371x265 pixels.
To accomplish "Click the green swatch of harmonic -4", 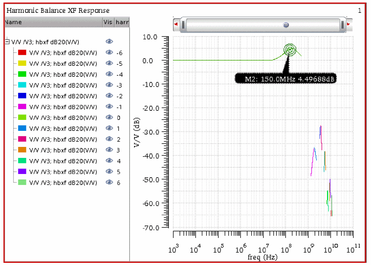I will [x=22, y=74].
